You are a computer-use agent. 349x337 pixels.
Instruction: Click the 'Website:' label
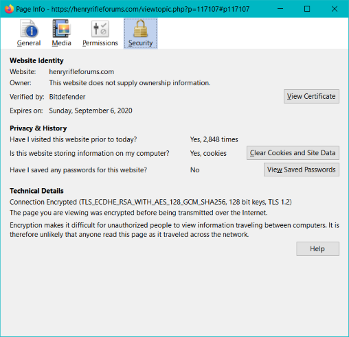(23, 72)
